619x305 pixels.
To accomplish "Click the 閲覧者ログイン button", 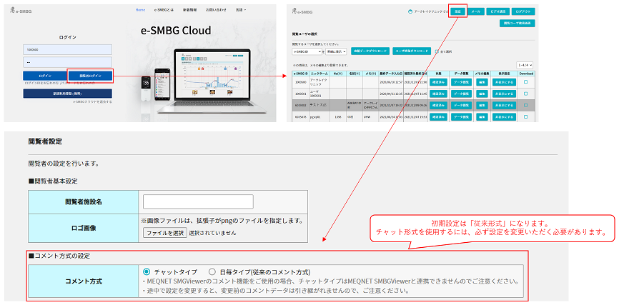I will click(89, 75).
